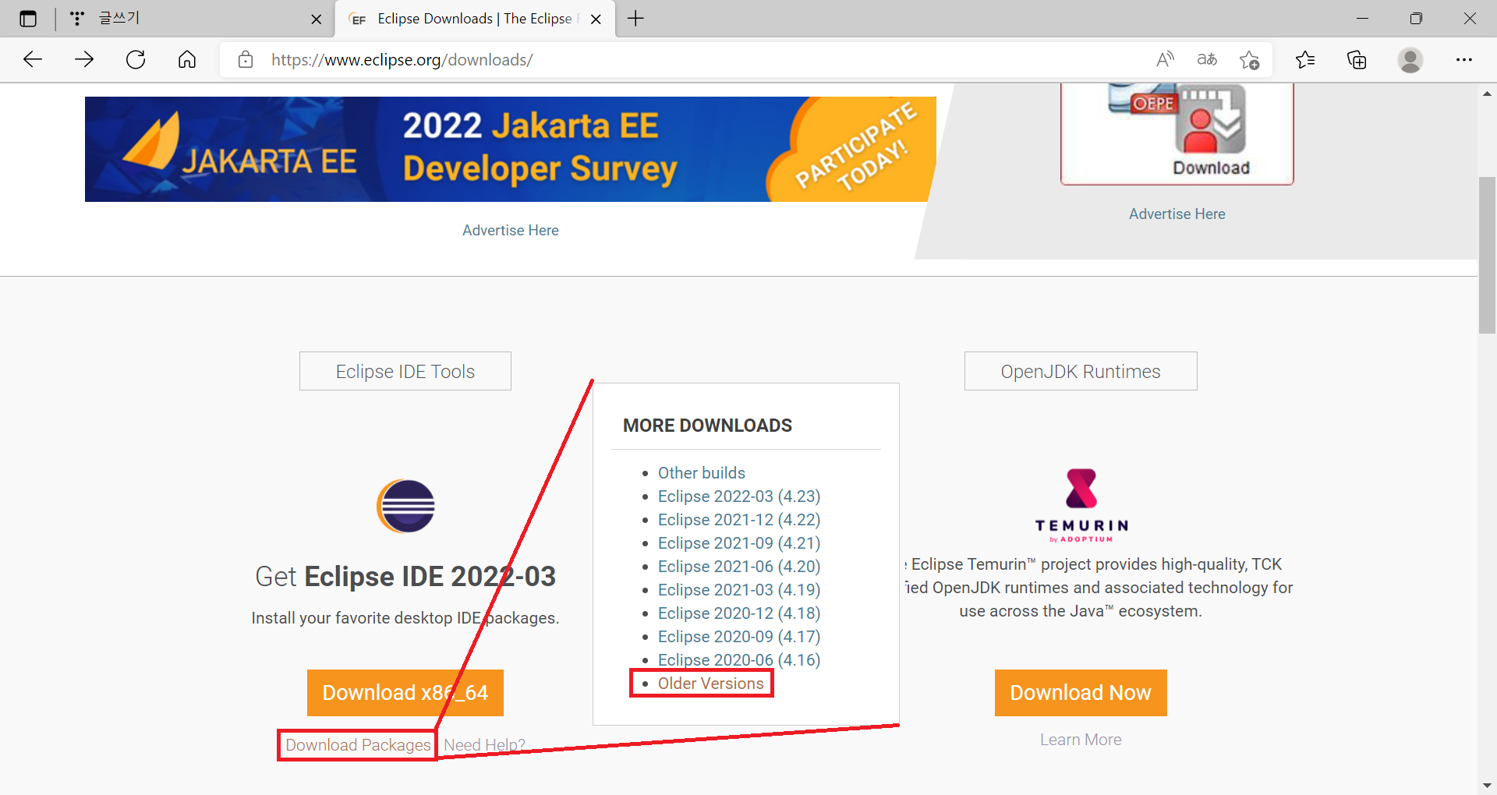Image resolution: width=1497 pixels, height=795 pixels.
Task: Open Eclipse 2021-12 (4.22) link
Action: 739,520
